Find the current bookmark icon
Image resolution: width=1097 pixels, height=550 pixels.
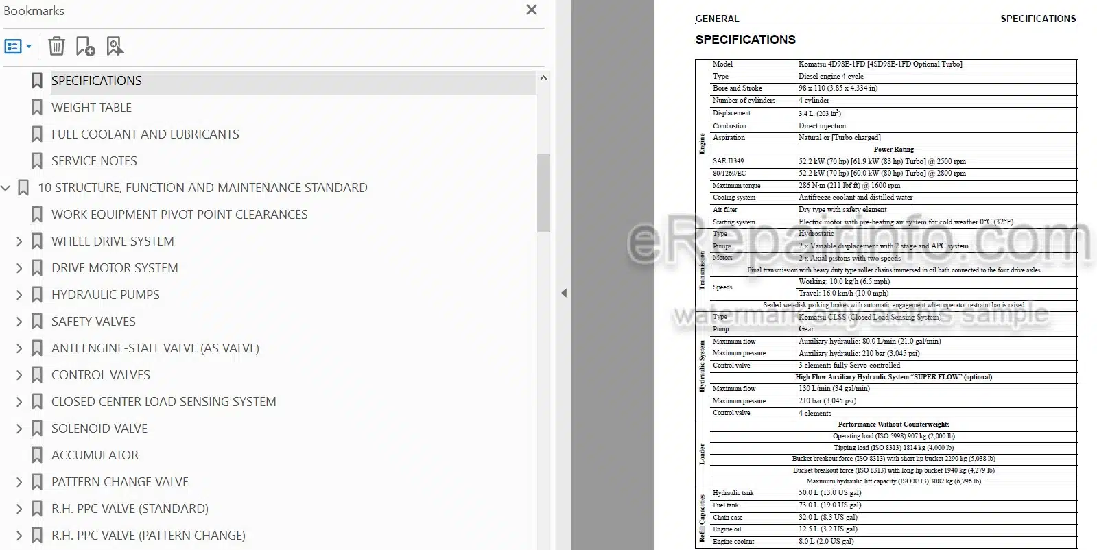pyautogui.click(x=115, y=47)
